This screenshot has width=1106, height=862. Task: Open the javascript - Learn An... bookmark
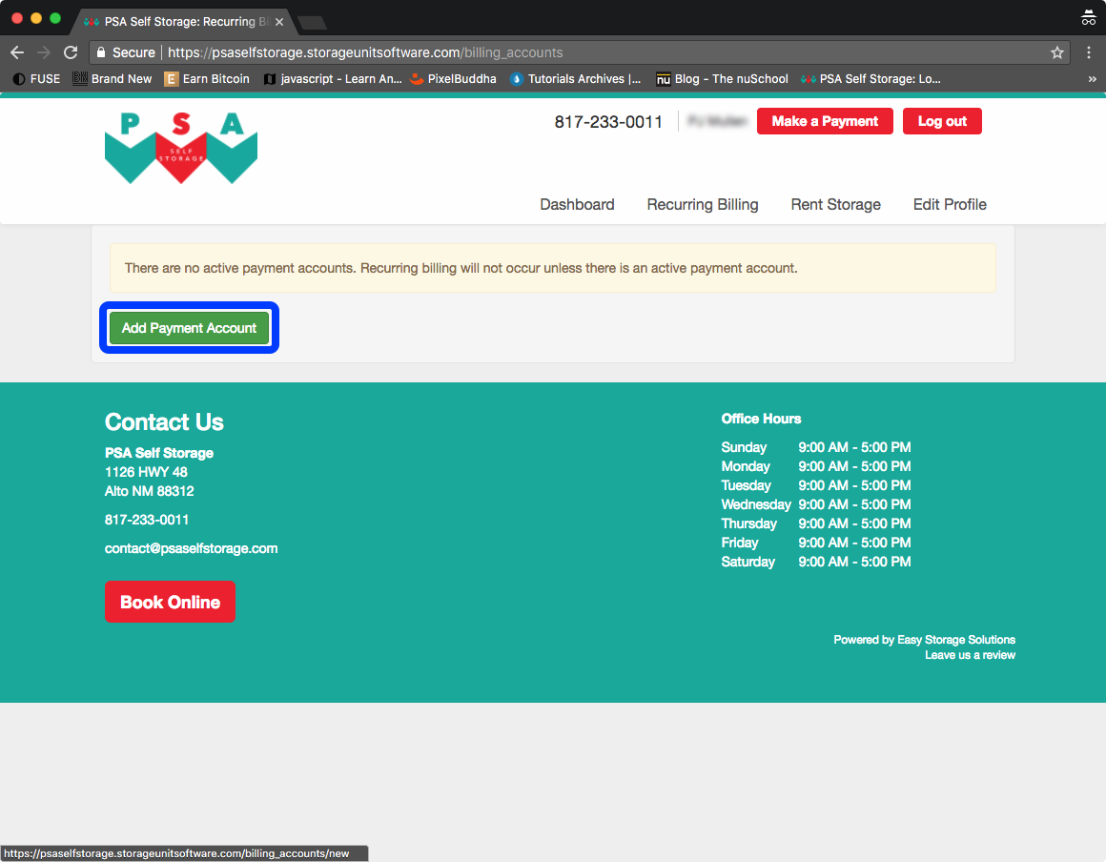tap(332, 79)
